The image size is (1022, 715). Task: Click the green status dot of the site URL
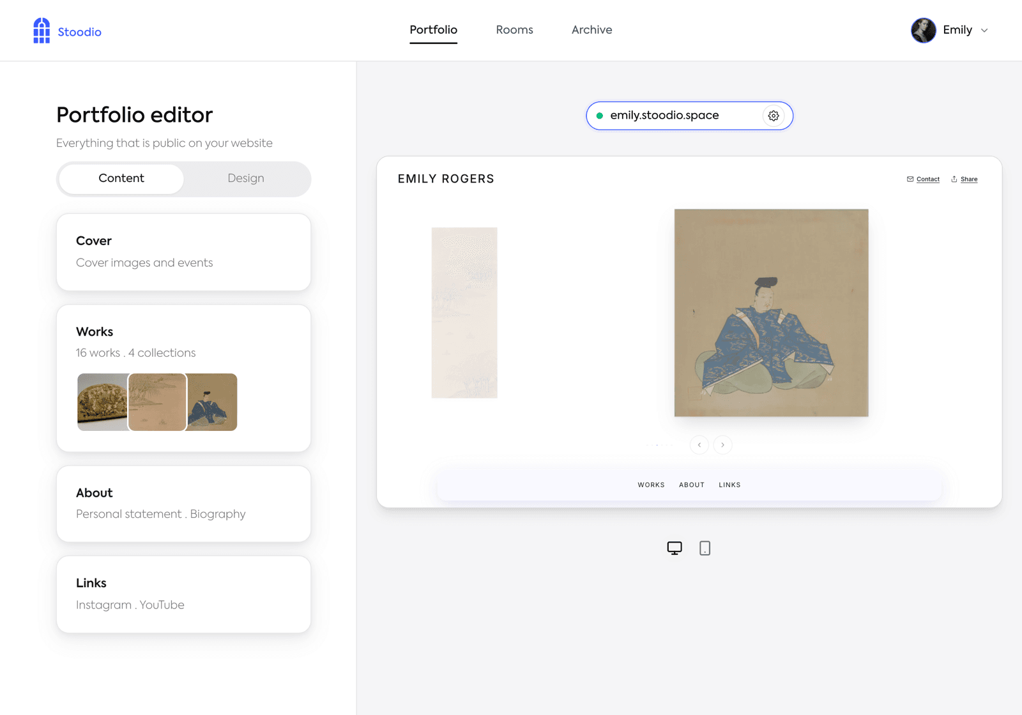tap(599, 116)
